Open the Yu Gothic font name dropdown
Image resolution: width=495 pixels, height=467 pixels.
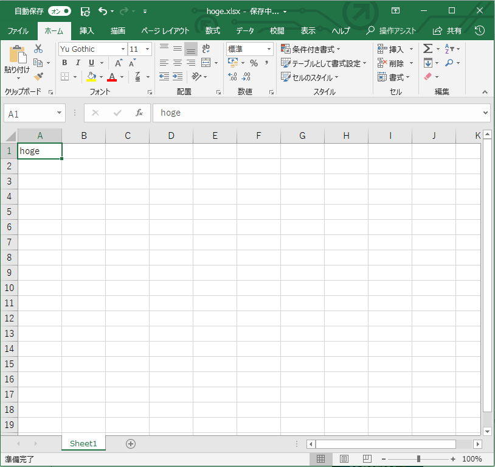(x=123, y=49)
